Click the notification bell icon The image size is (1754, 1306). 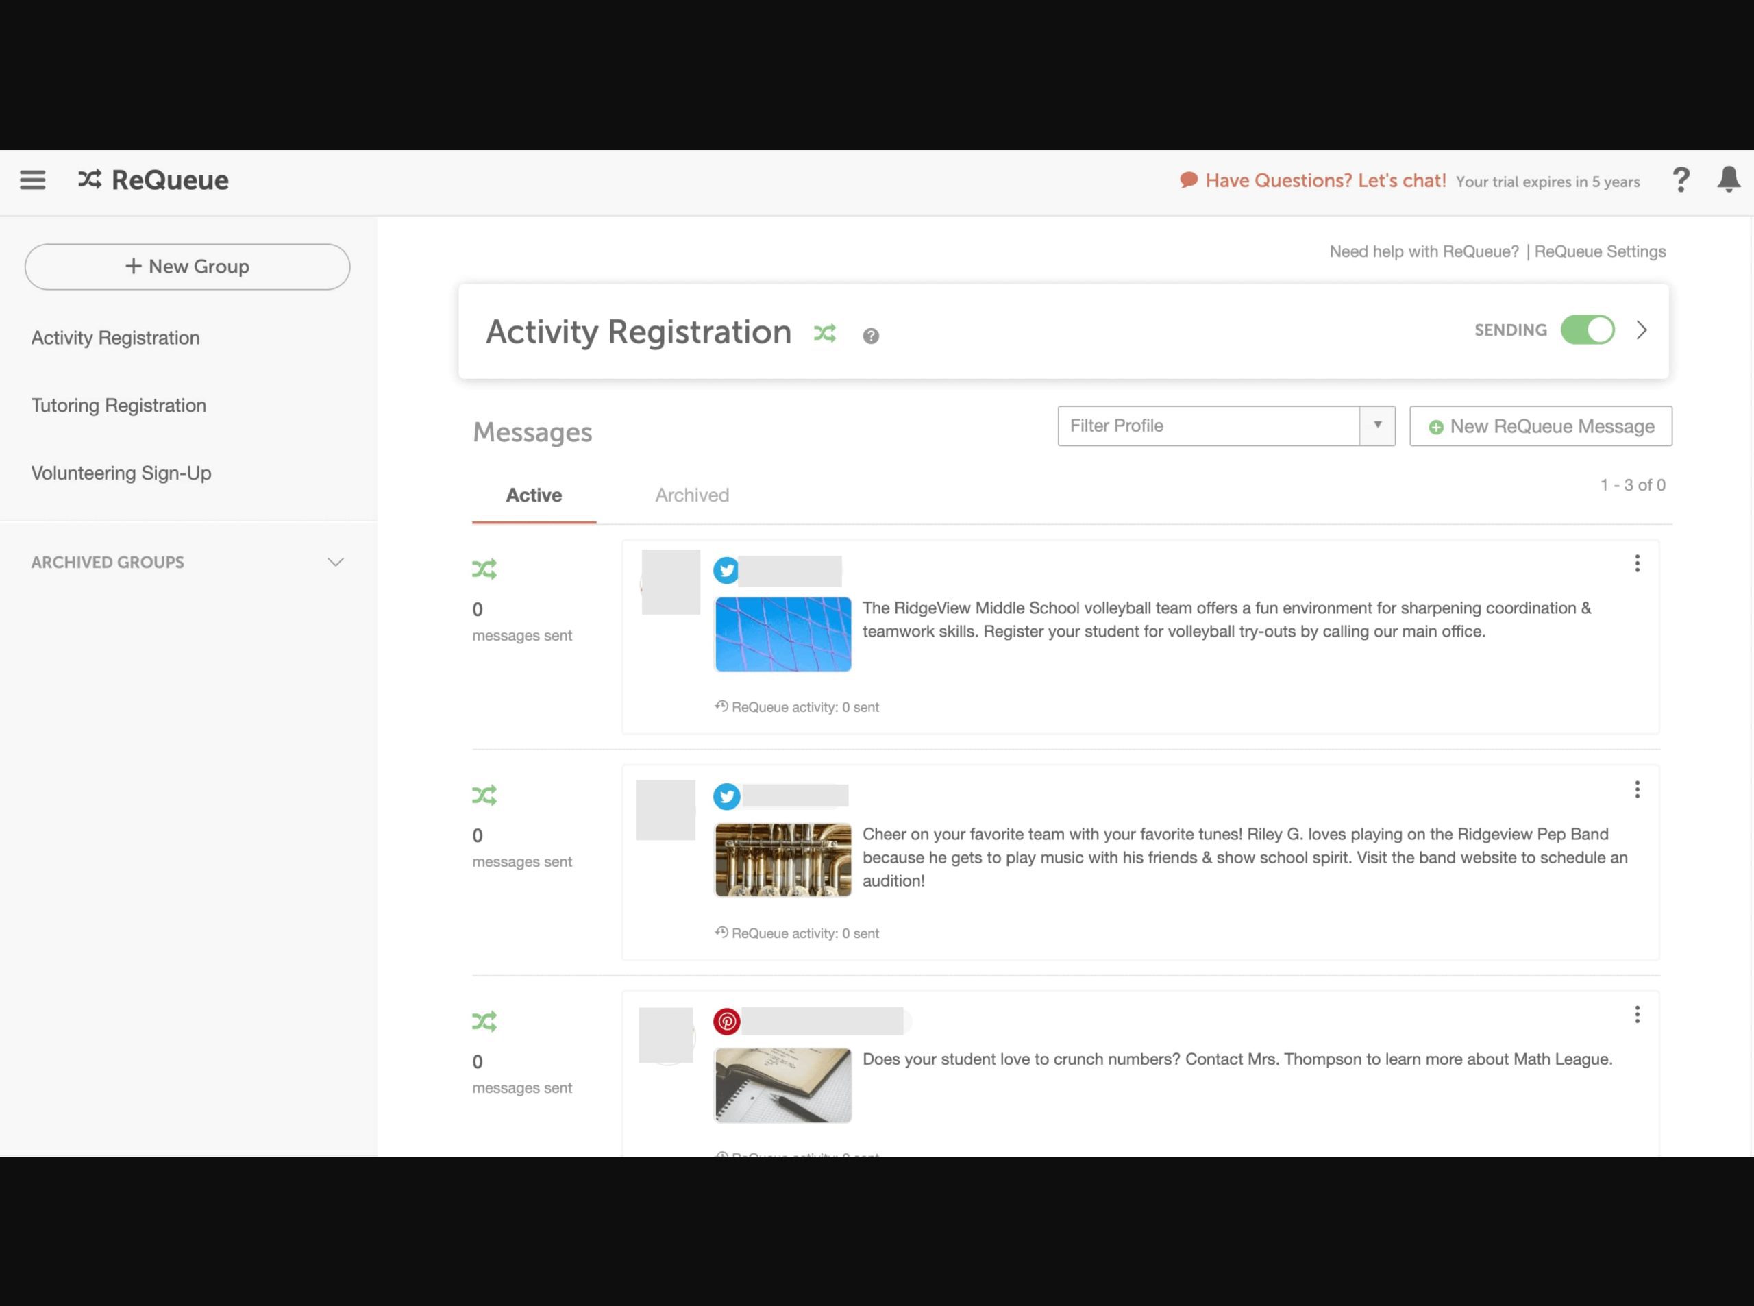(x=1729, y=180)
